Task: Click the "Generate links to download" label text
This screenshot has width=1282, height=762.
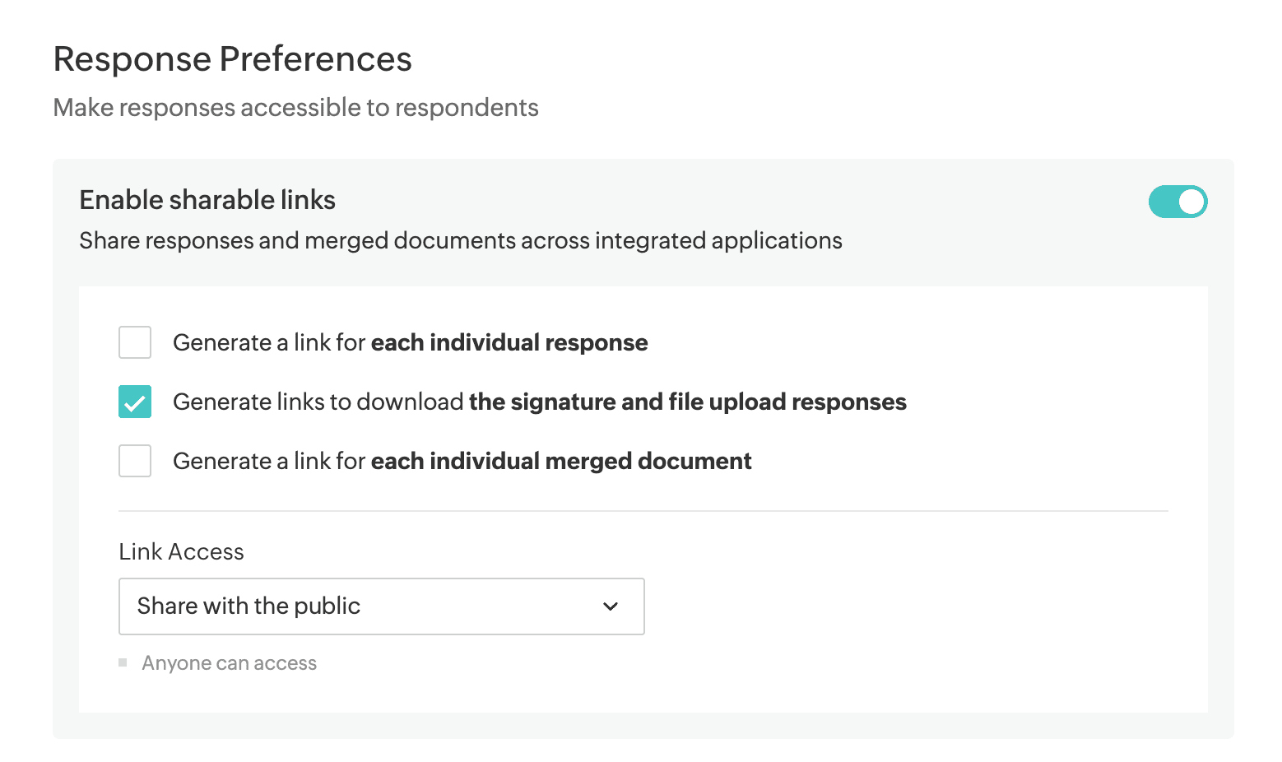Action: click(318, 402)
